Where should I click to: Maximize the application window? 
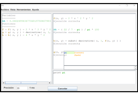[127, 5]
